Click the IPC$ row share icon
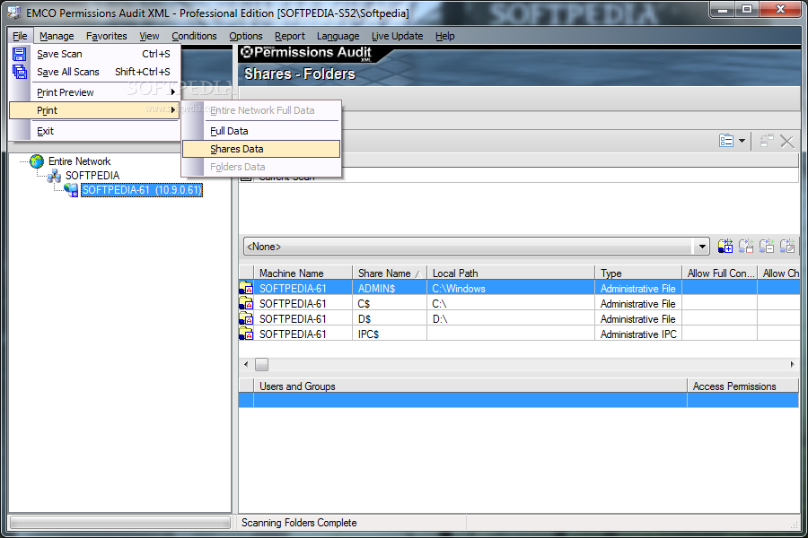This screenshot has width=808, height=538. (x=246, y=334)
